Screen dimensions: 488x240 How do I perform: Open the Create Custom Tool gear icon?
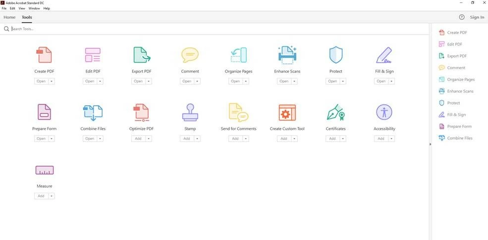pos(287,112)
